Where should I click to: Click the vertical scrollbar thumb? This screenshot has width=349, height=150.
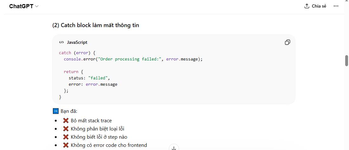(346, 61)
